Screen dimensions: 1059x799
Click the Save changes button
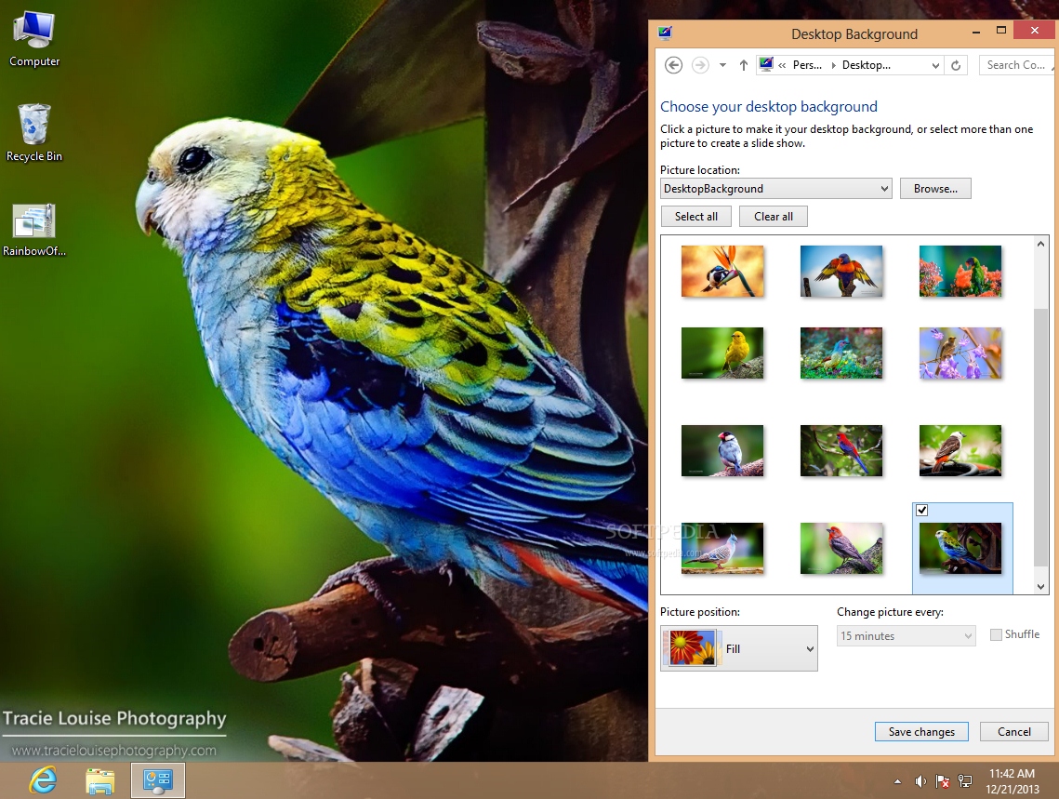(921, 731)
